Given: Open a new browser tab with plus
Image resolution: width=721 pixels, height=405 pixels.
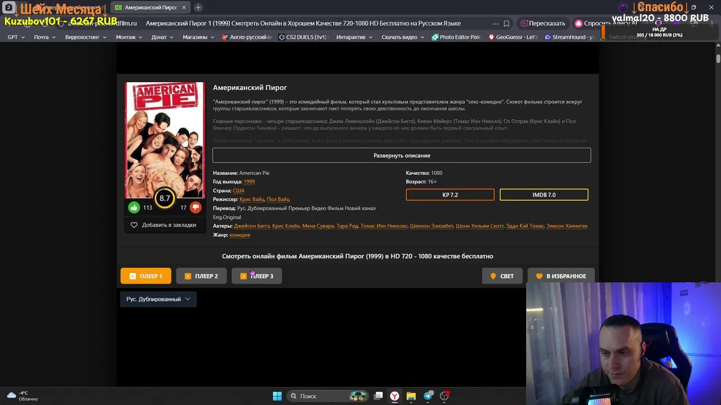Looking at the screenshot, I should point(198,7).
